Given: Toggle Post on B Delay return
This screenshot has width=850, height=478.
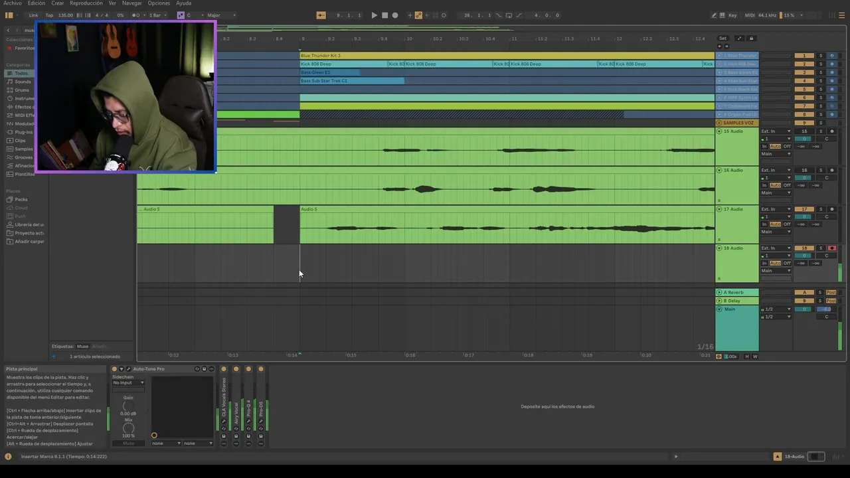Looking at the screenshot, I should pyautogui.click(x=831, y=301).
